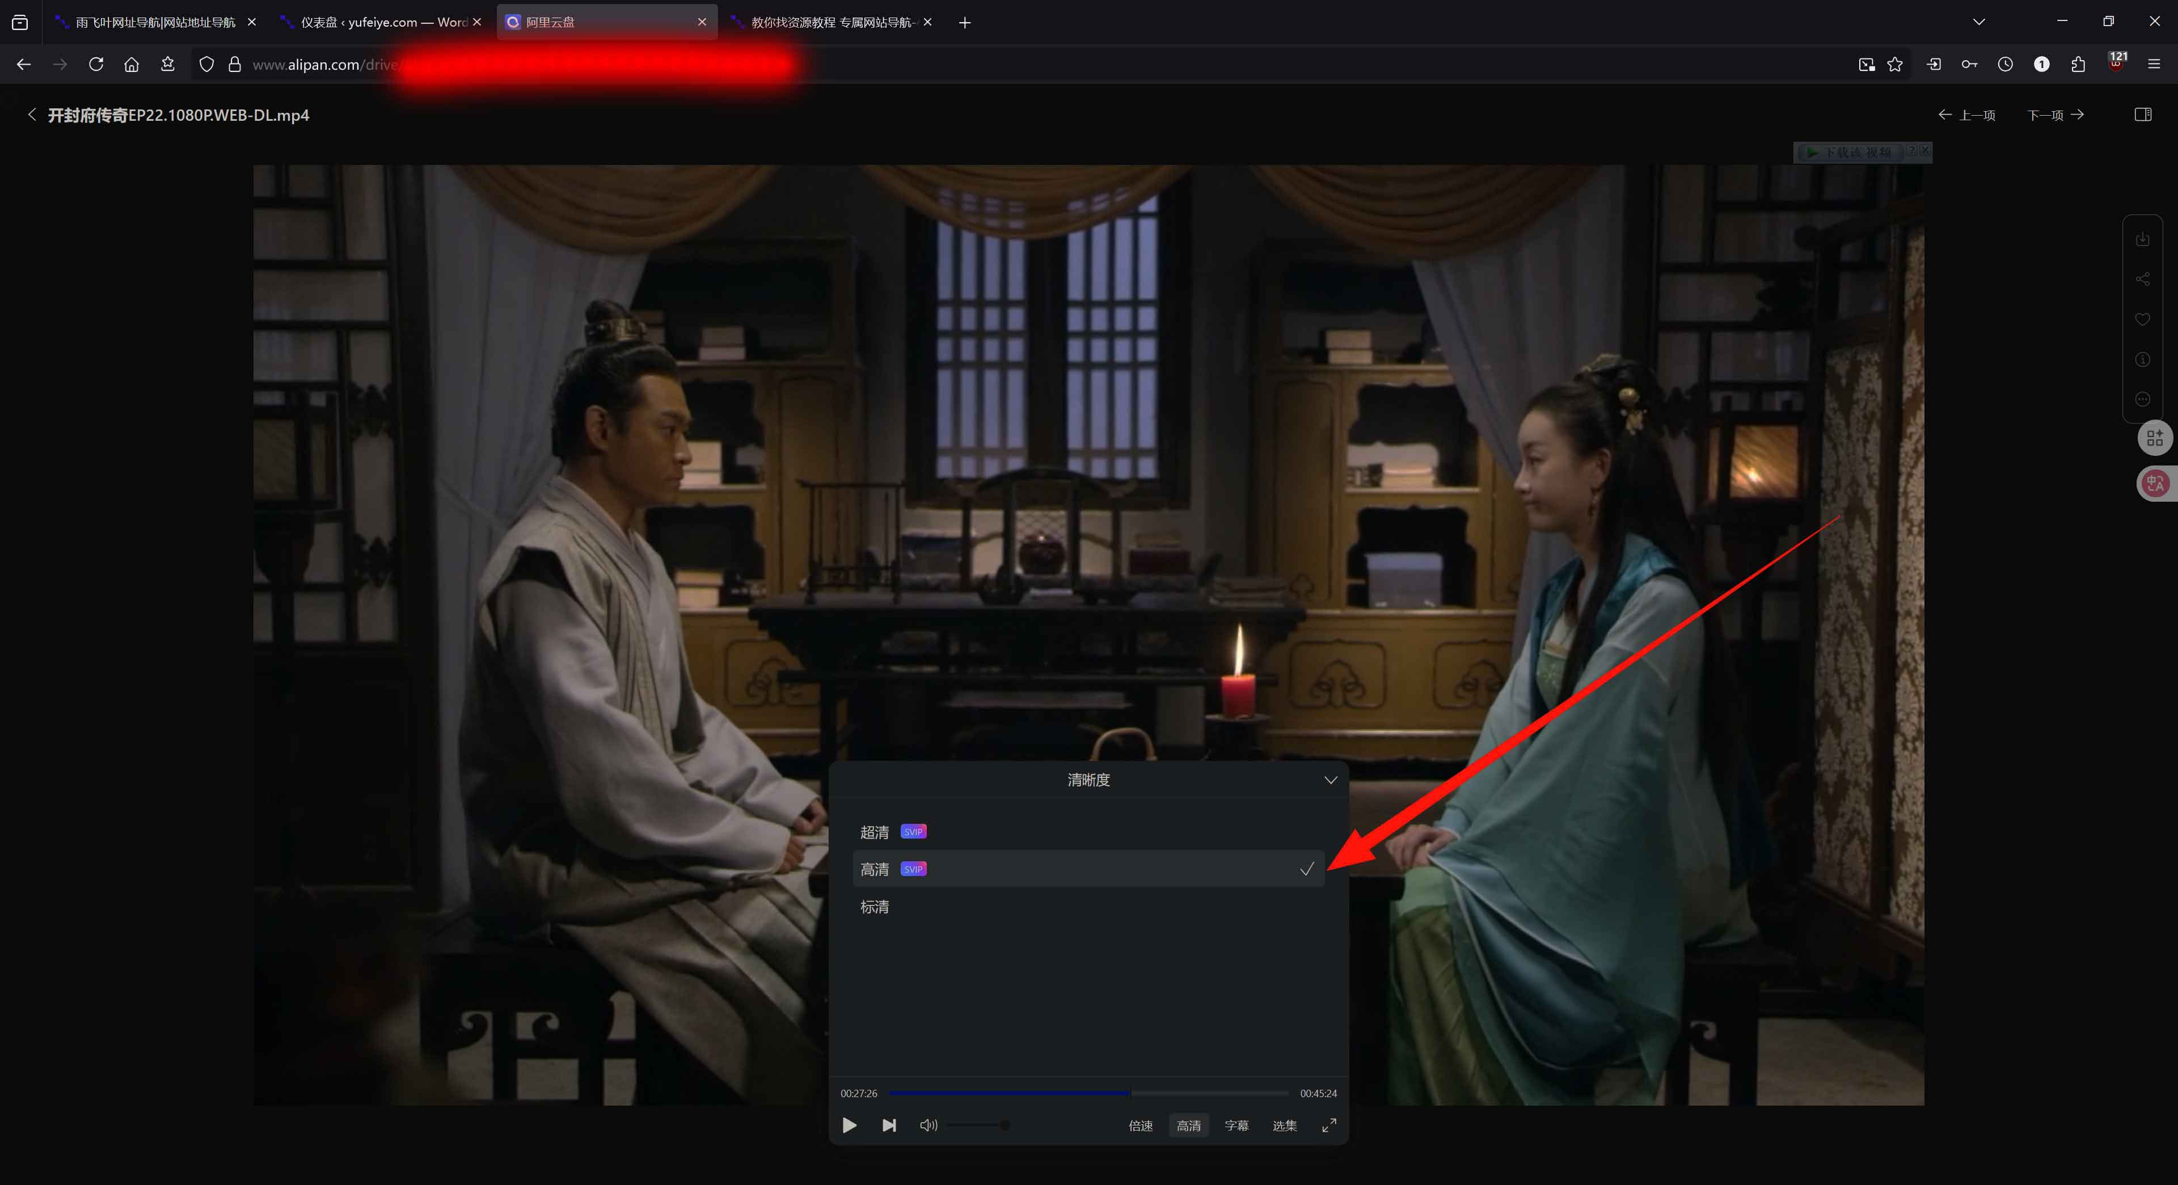Screen dimensions: 2178x1185
Task: Switch to 教你找资源教程 tab
Action: point(833,22)
